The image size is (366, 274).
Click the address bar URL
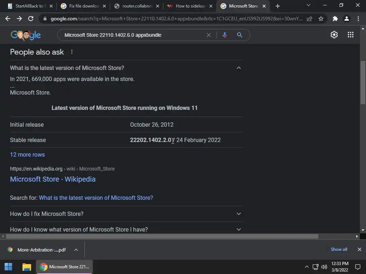[177, 19]
